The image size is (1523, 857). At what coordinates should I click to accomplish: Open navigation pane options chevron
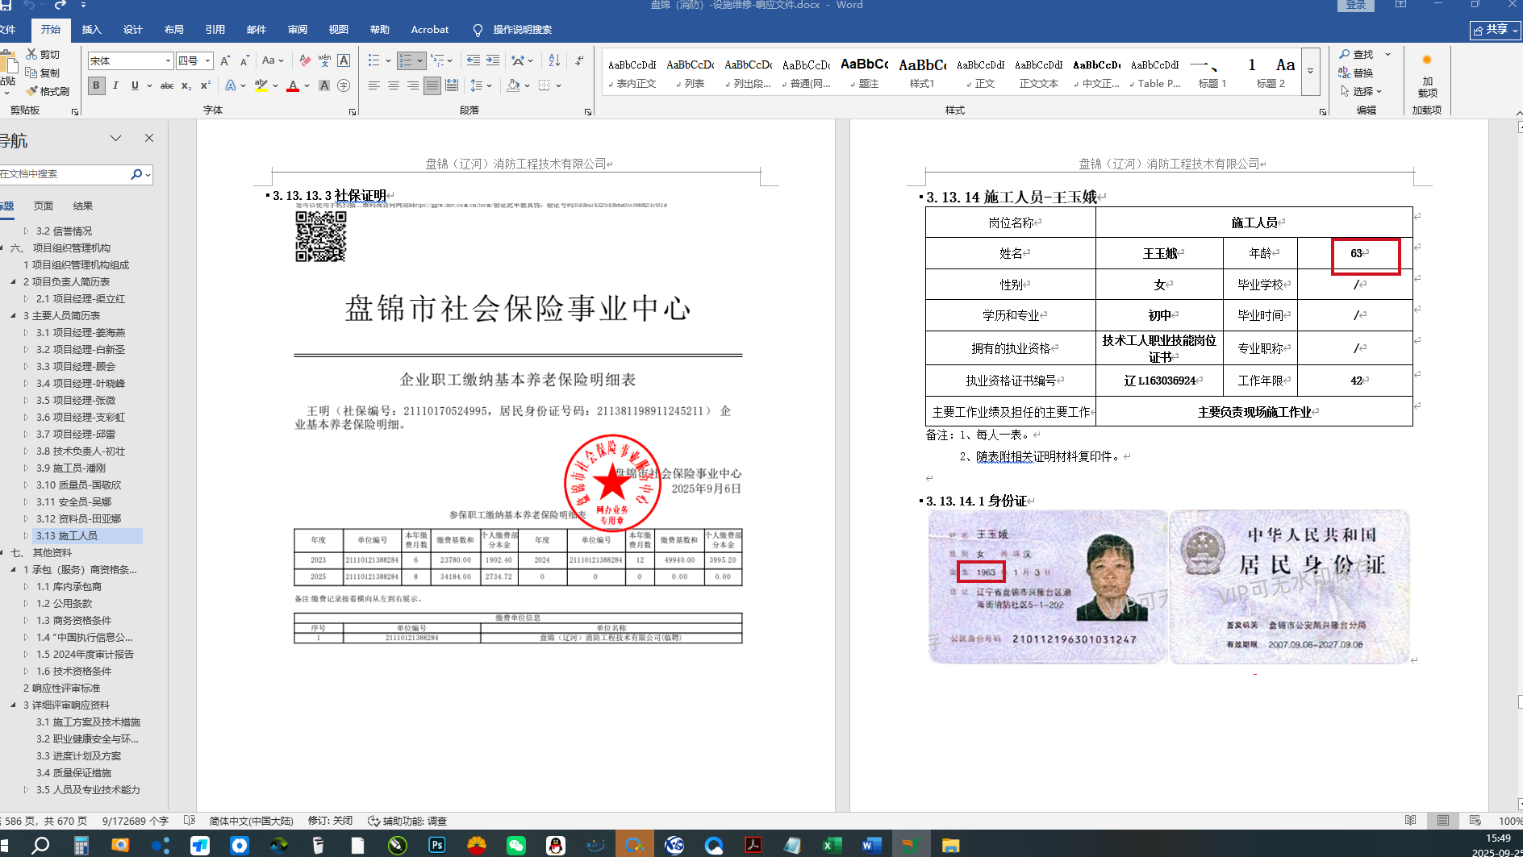pos(115,139)
